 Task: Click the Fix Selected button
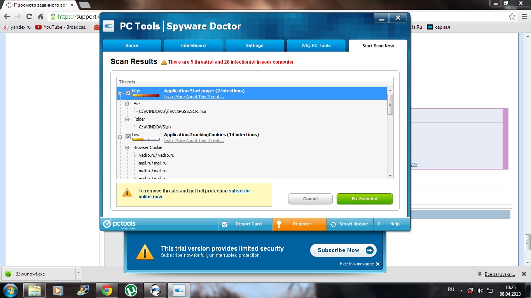[x=365, y=199]
